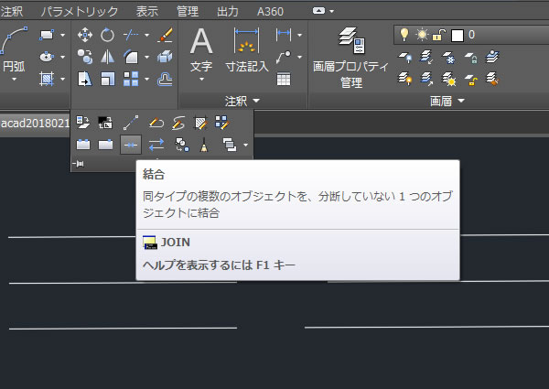549x389 pixels.
Task: Open the ellipse tool dropdown arrow
Action: [x=62, y=57]
